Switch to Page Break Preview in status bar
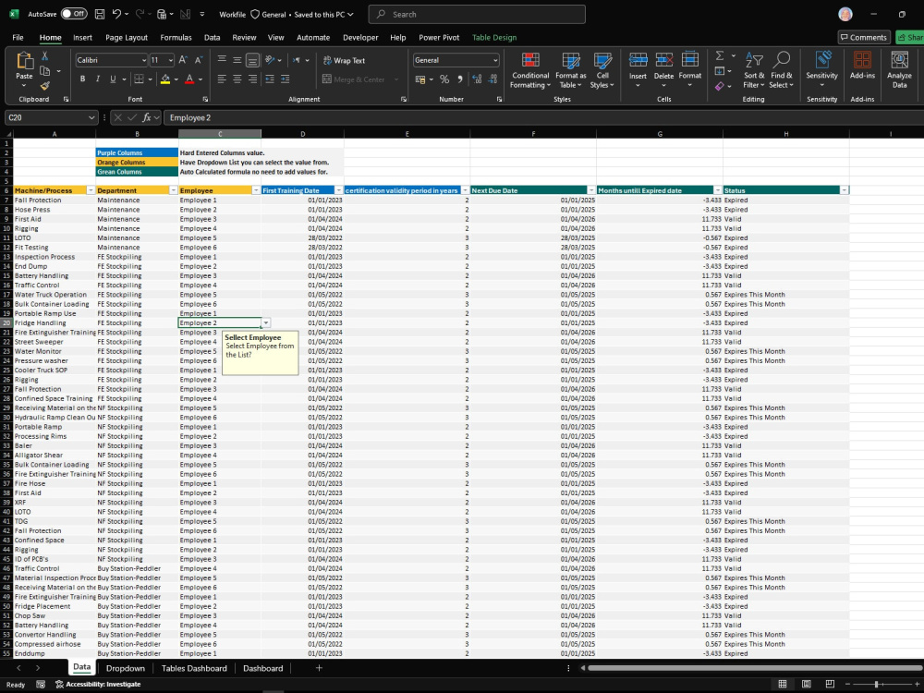Image resolution: width=924 pixels, height=693 pixels. [x=830, y=684]
